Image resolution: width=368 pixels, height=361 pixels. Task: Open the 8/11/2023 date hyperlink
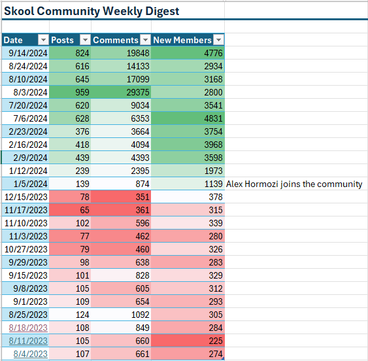[x=28, y=341]
